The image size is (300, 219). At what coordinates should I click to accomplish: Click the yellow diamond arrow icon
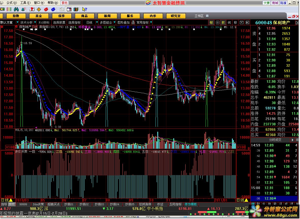[39, 9]
